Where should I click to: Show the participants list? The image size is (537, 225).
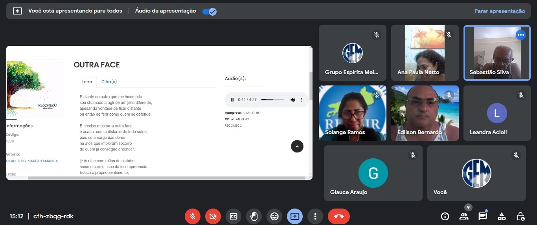pyautogui.click(x=464, y=216)
